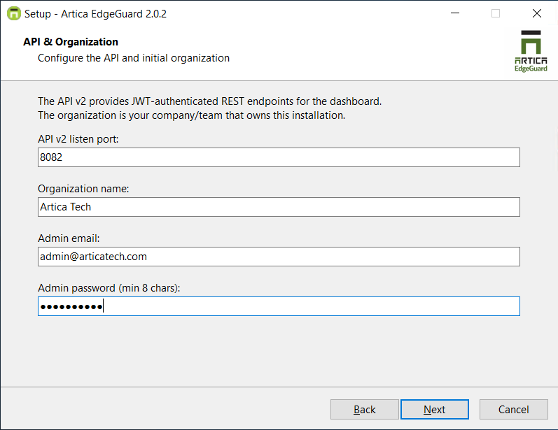Minimize the setup window
The width and height of the screenshot is (558, 430).
[455, 13]
